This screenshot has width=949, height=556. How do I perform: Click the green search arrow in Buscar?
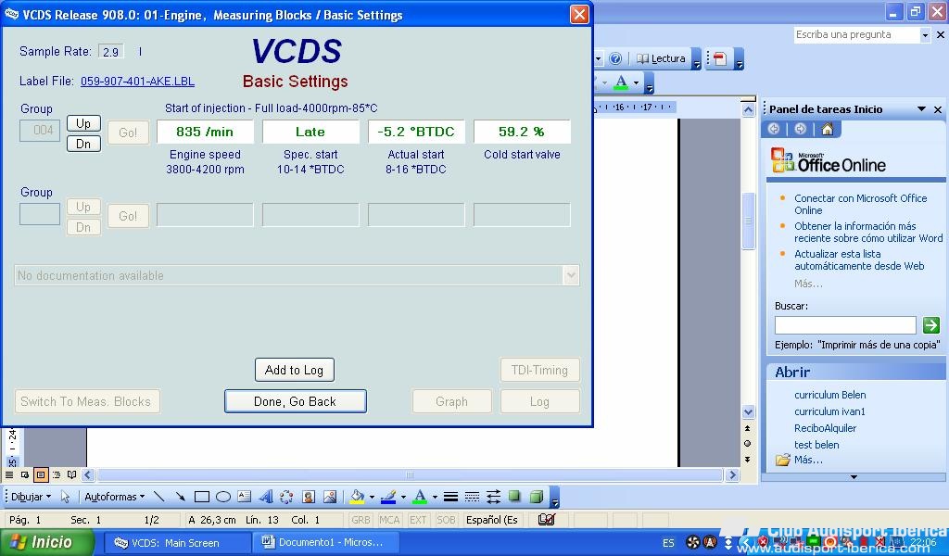click(930, 325)
